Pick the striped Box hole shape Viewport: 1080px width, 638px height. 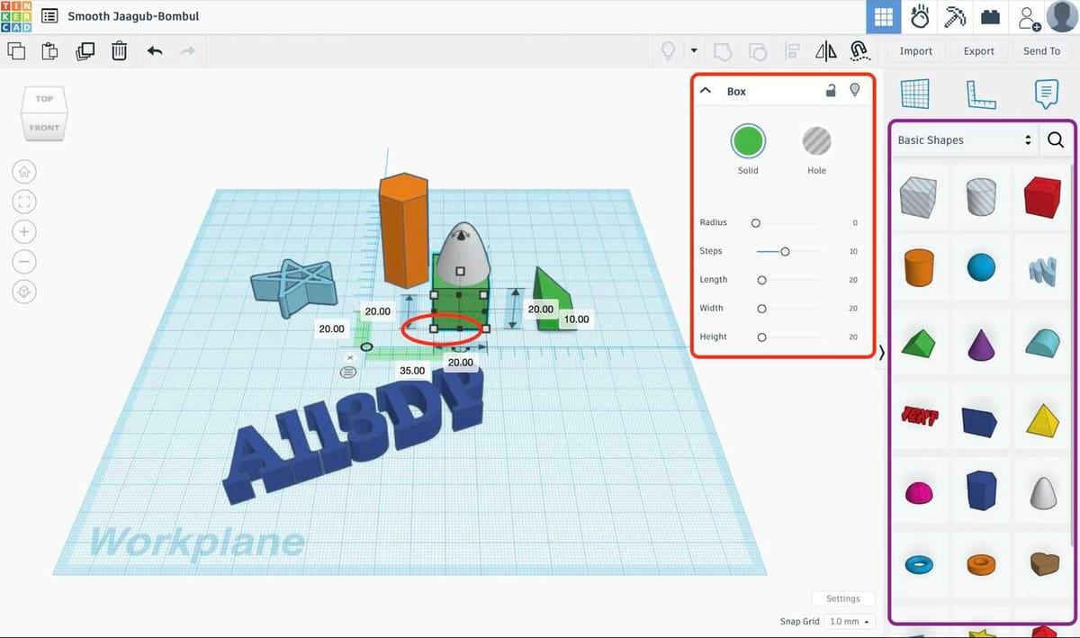tap(918, 195)
